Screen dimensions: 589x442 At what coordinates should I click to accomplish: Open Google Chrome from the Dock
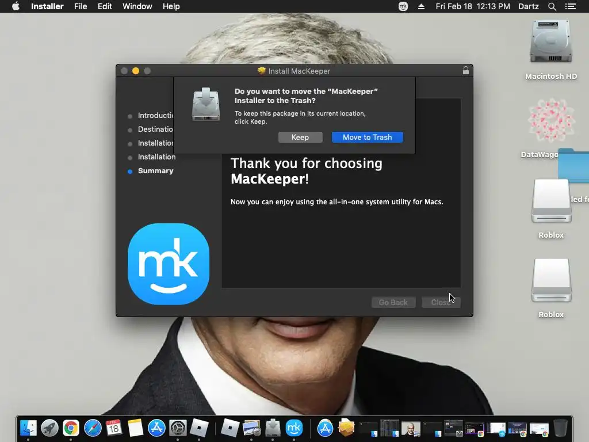(71, 428)
